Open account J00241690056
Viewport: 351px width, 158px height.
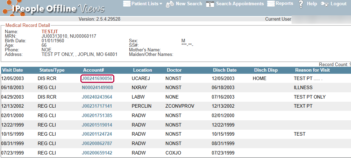97,79
